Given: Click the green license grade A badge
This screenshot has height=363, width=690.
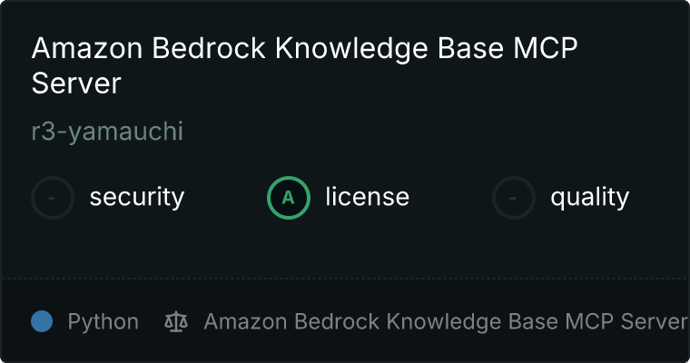Looking at the screenshot, I should tap(289, 197).
